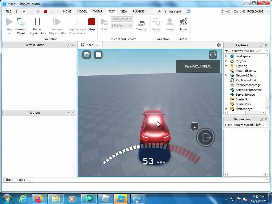Switch to the PLUGINS ribbon tab
This screenshot has width=272, height=204.
click(x=139, y=11)
